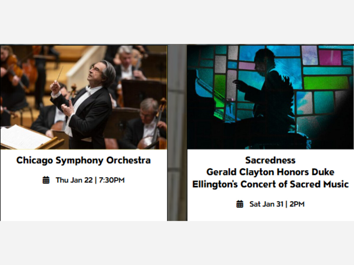Open "Ellington's Concert of Sacred Music" text
This screenshot has width=354, height=265.
click(x=270, y=184)
